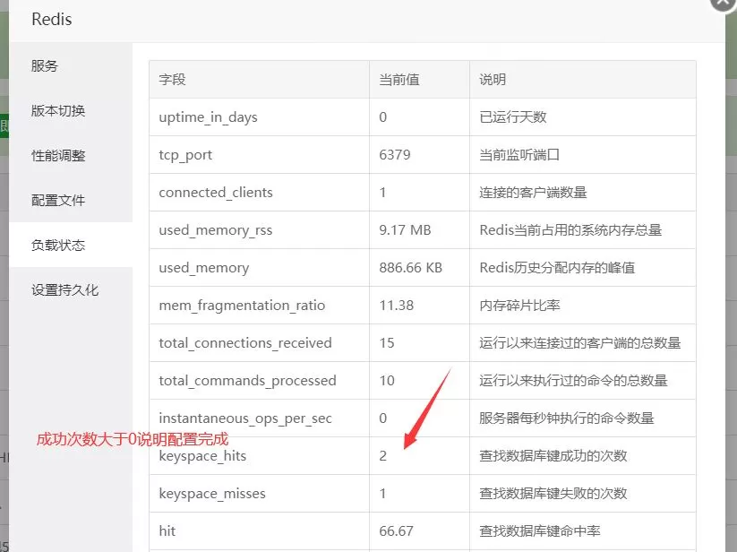Screen dimensions: 737x552
Task: Select the 配置文件 tab
Action: coord(58,201)
